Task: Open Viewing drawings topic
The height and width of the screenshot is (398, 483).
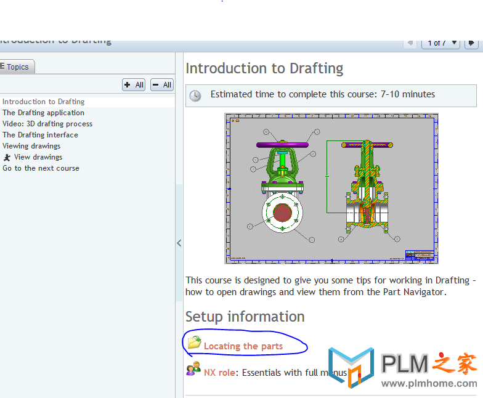Action: [31, 146]
